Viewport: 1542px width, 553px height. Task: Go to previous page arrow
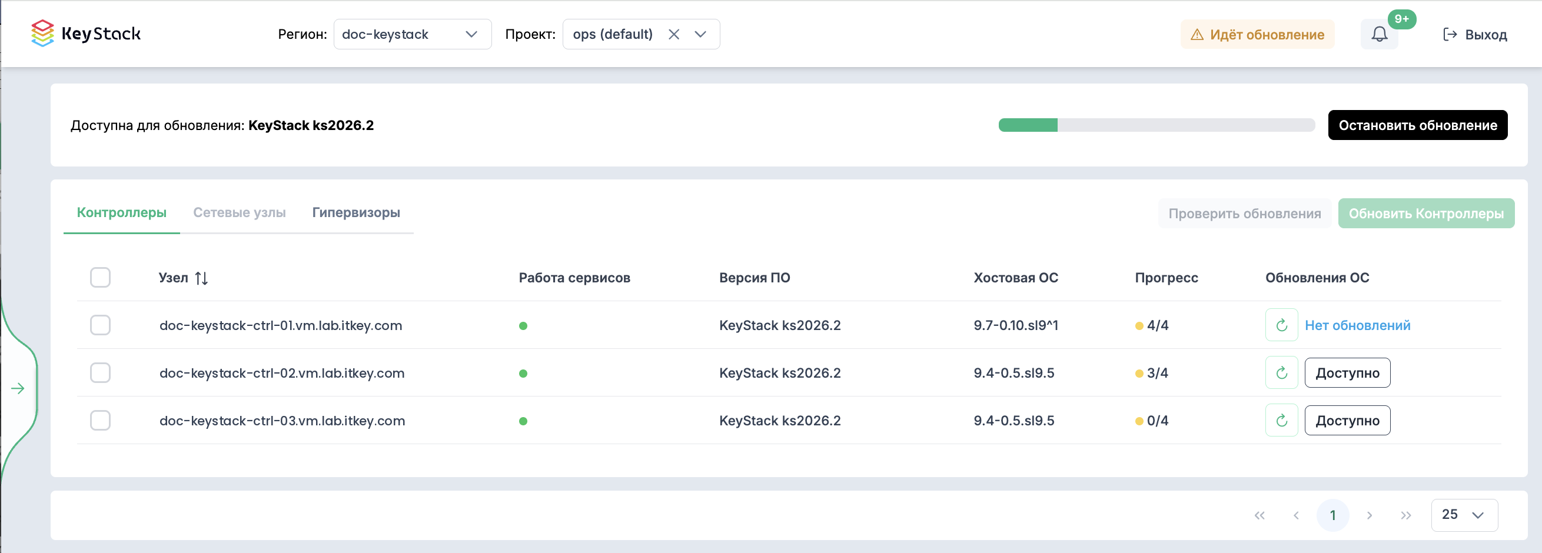click(x=1295, y=515)
